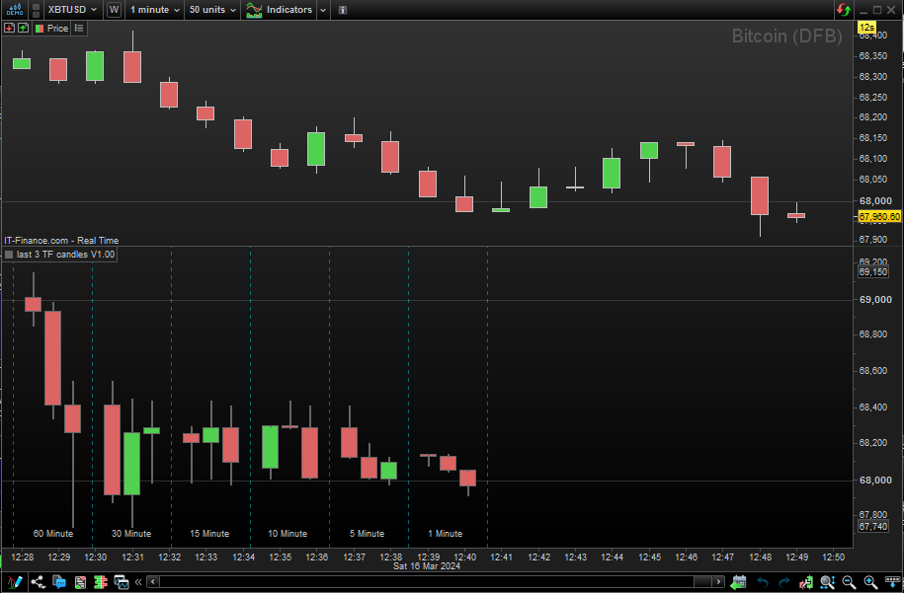This screenshot has width=904, height=593.
Task: Click the red down-arrow sell icon
Action: 9,28
